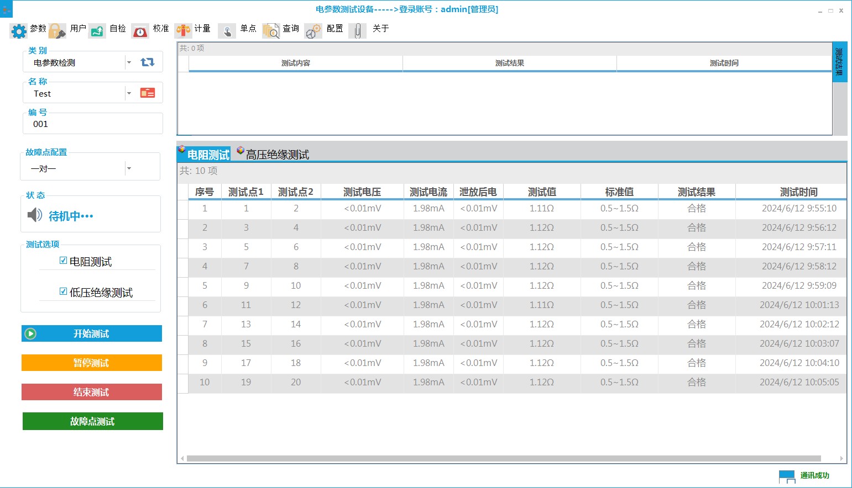Click the 通讯成功 status text
Image resolution: width=852 pixels, height=488 pixels.
point(814,475)
